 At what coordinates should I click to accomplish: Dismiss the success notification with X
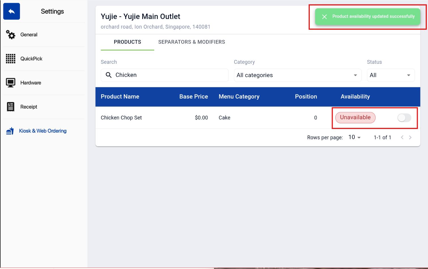pyautogui.click(x=325, y=17)
